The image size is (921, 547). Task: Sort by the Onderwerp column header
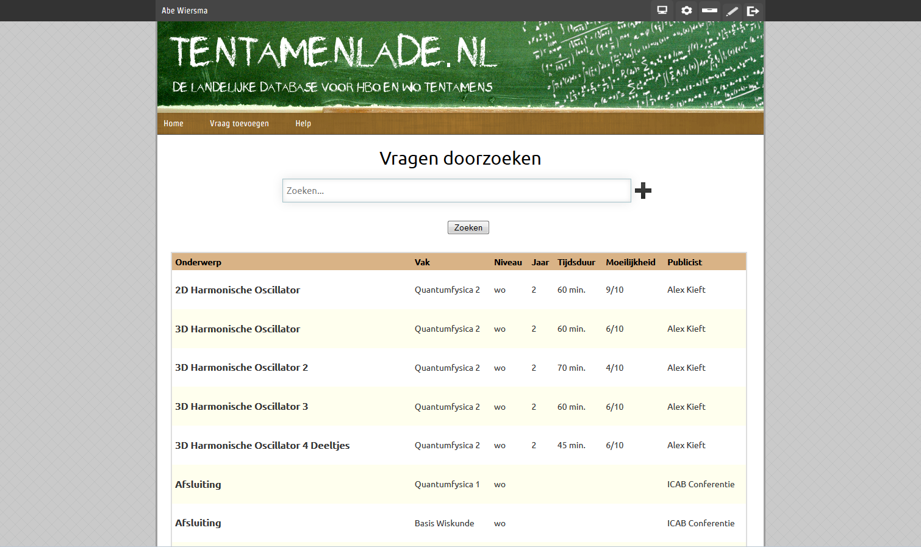[x=198, y=262]
